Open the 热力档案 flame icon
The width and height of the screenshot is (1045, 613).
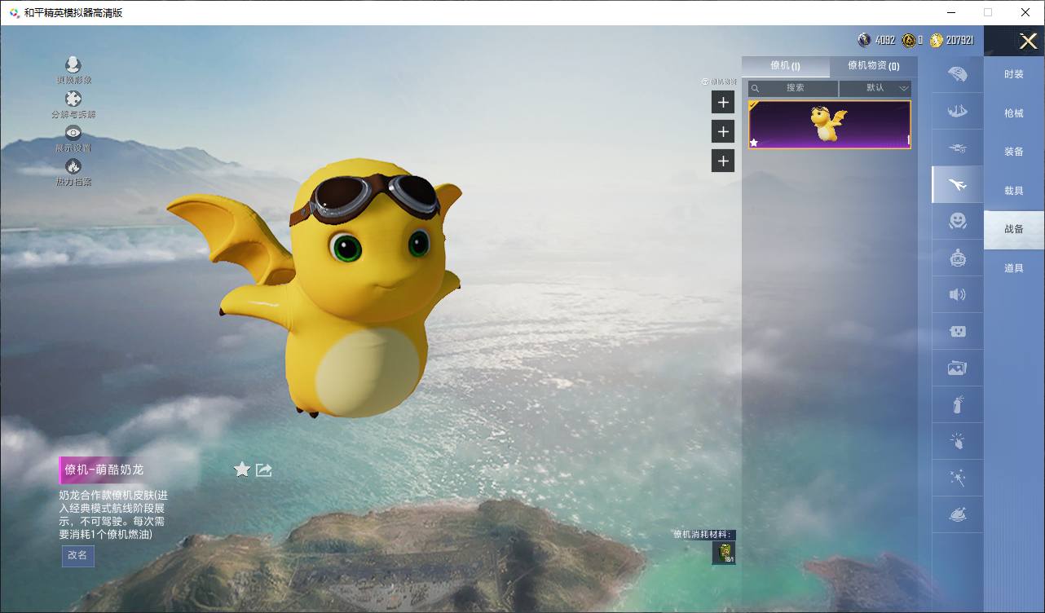[x=73, y=166]
